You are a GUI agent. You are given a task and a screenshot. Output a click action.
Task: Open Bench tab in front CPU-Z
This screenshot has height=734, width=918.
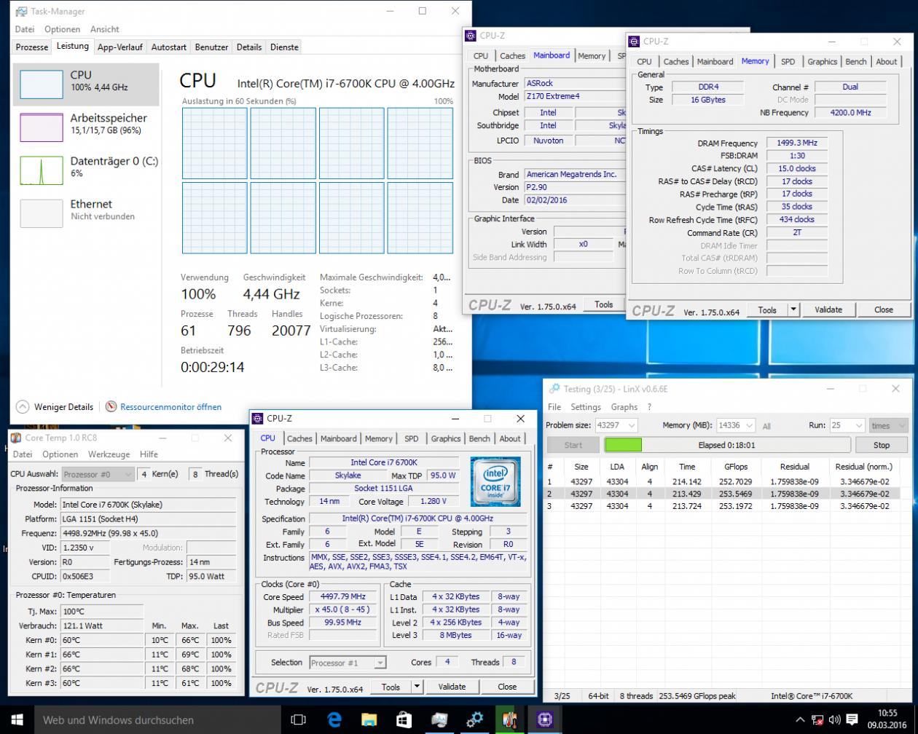click(479, 438)
